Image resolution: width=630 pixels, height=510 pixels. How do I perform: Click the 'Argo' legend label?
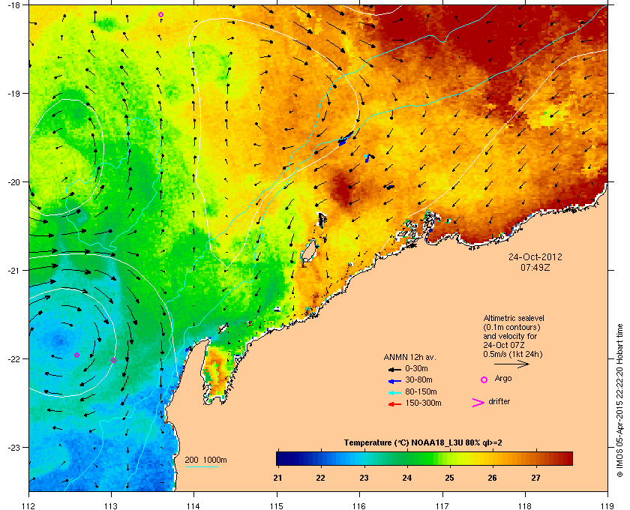(503, 378)
